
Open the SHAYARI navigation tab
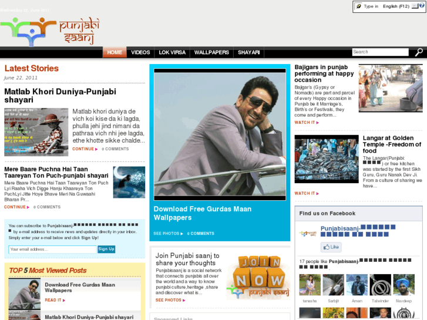pyautogui.click(x=249, y=52)
